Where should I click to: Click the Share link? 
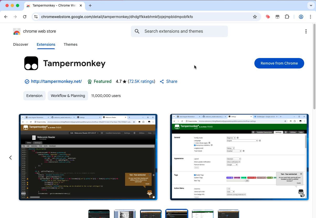(x=172, y=82)
